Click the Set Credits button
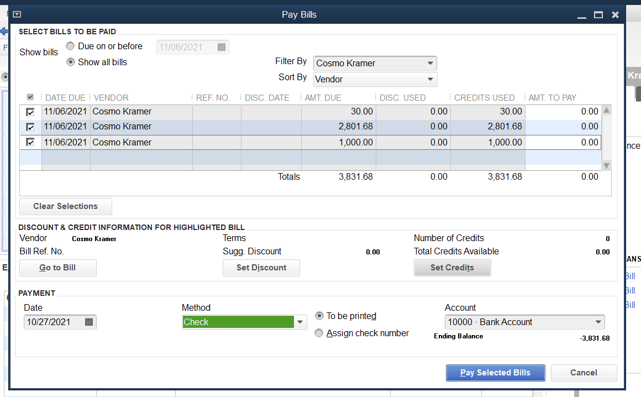This screenshot has width=641, height=397. (x=452, y=268)
